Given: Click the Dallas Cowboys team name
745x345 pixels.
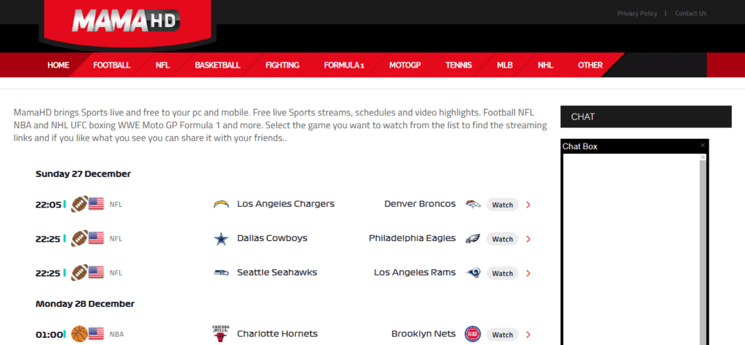Looking at the screenshot, I should tap(272, 238).
